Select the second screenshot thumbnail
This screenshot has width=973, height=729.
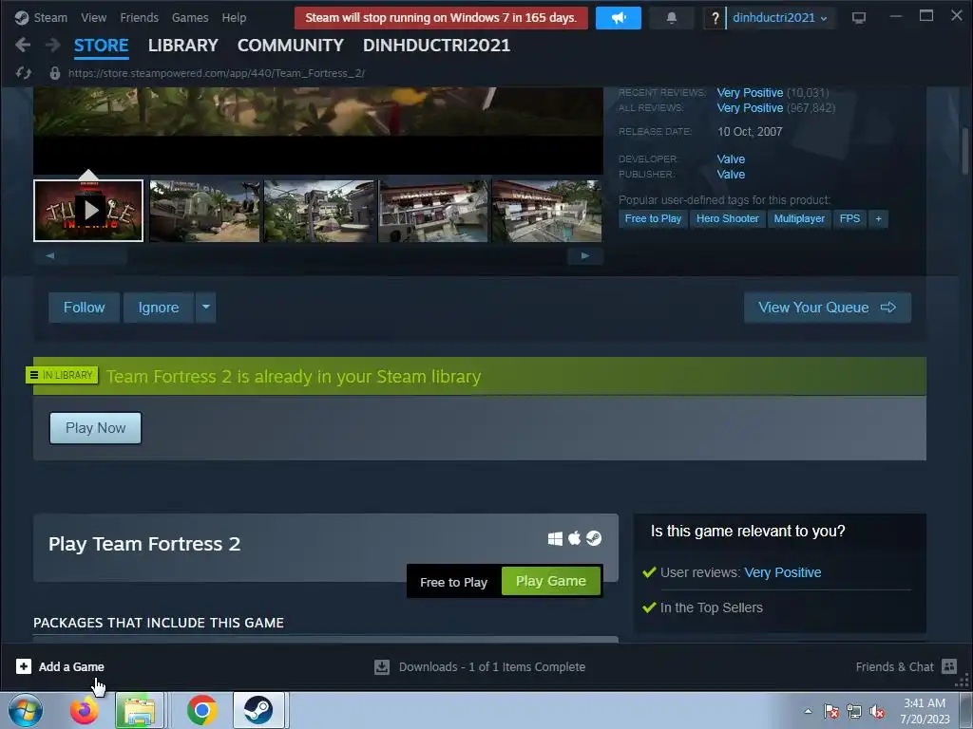pyautogui.click(x=204, y=211)
